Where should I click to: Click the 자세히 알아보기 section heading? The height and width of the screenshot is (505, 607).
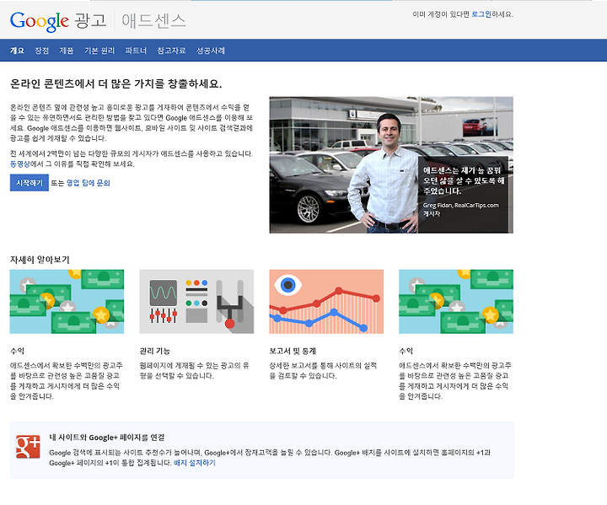[40, 260]
